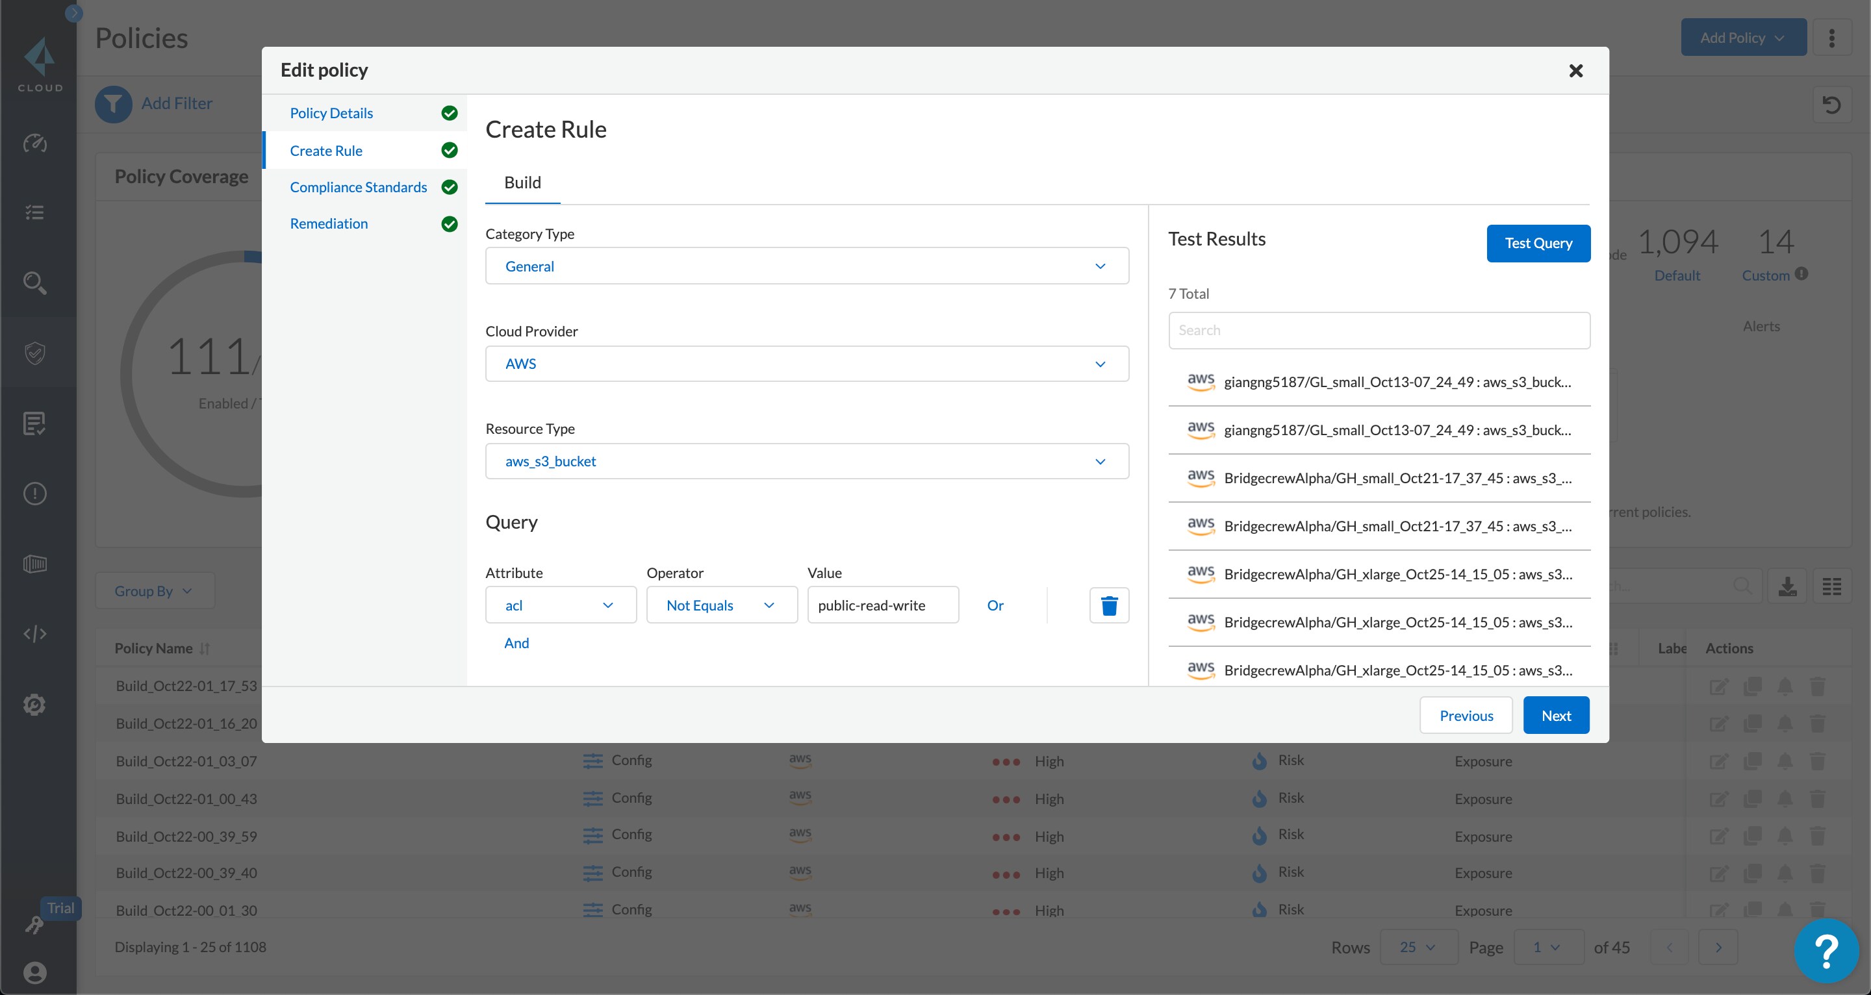The height and width of the screenshot is (995, 1871).
Task: Select the container icon in the sidebar
Action: pos(34,564)
